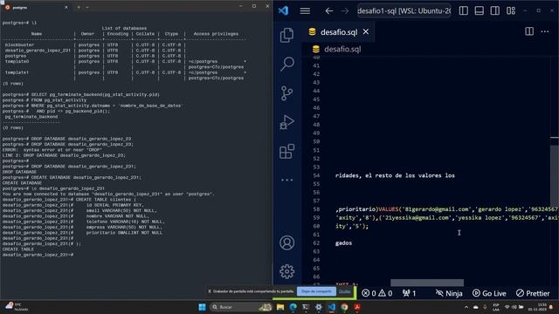This screenshot has height=314, width=559.
Task: Toggle the secondary side bar layout icon
Action: tap(495, 10)
